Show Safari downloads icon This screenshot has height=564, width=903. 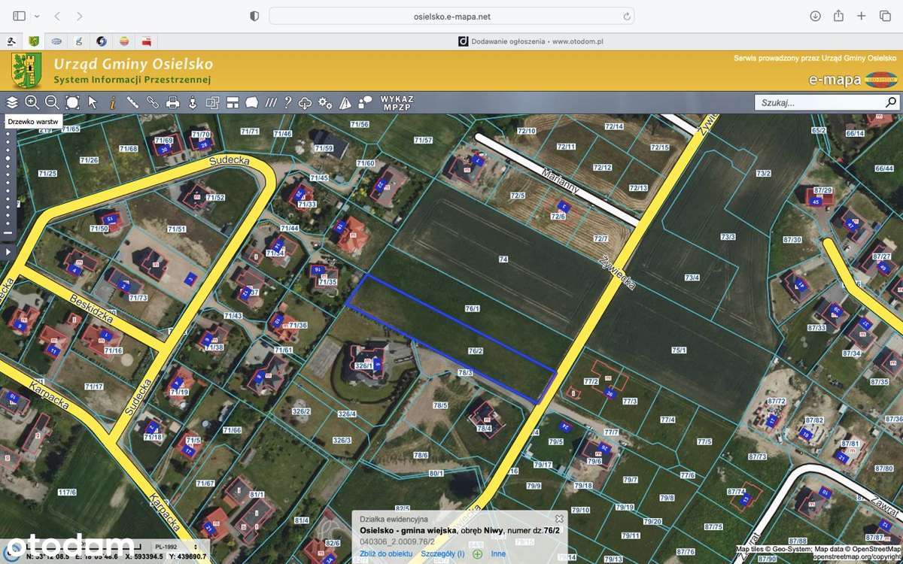click(815, 16)
